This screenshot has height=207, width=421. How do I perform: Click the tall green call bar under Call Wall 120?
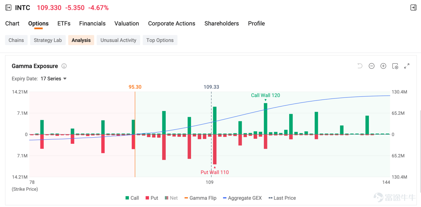click(265, 119)
